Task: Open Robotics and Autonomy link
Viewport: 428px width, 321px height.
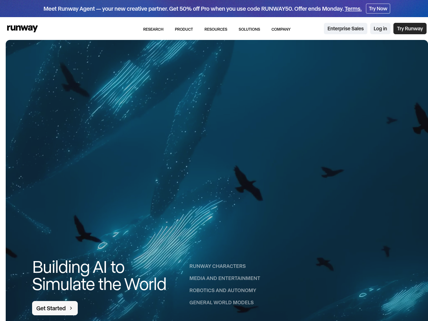Action: pos(223,290)
